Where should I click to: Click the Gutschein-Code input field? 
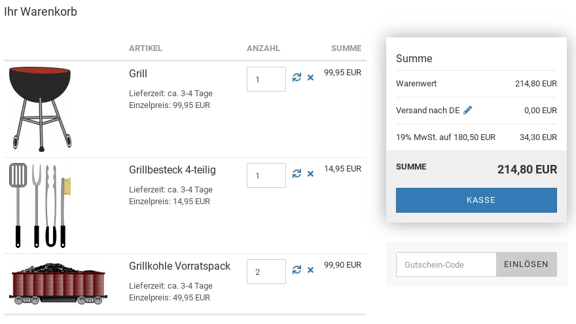point(446,264)
